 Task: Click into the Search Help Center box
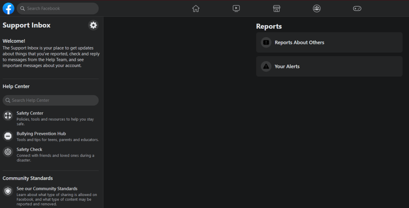(51, 100)
